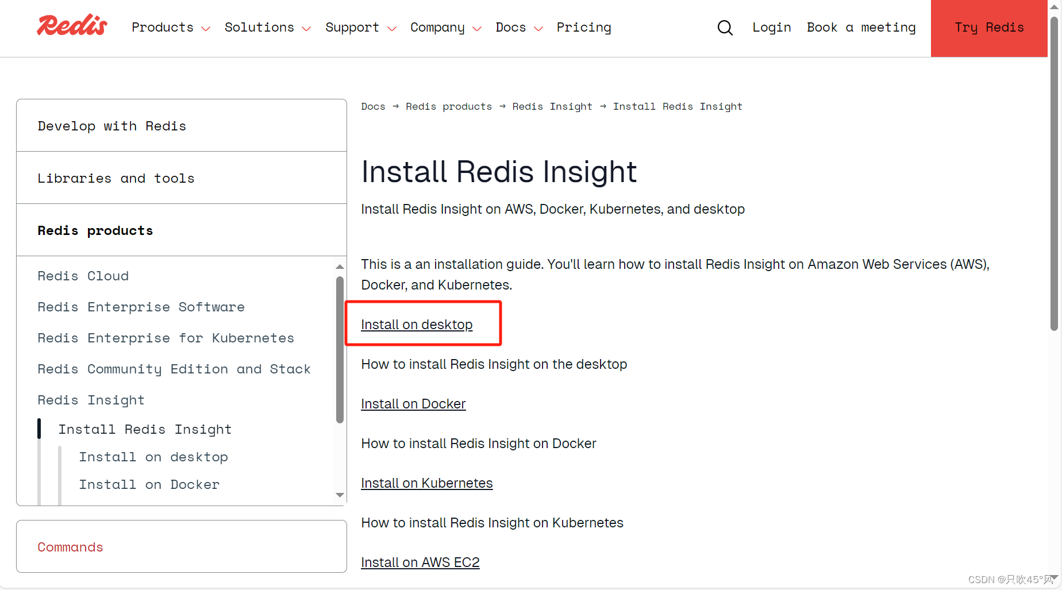Open Redis Insight breadcrumb link
Screen dimensions: 1062x590
(x=552, y=106)
